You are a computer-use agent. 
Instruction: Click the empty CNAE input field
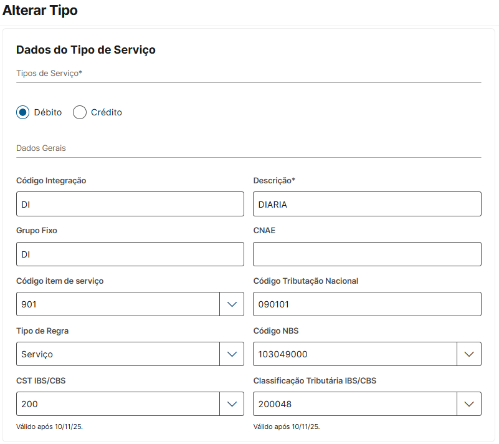pos(367,254)
